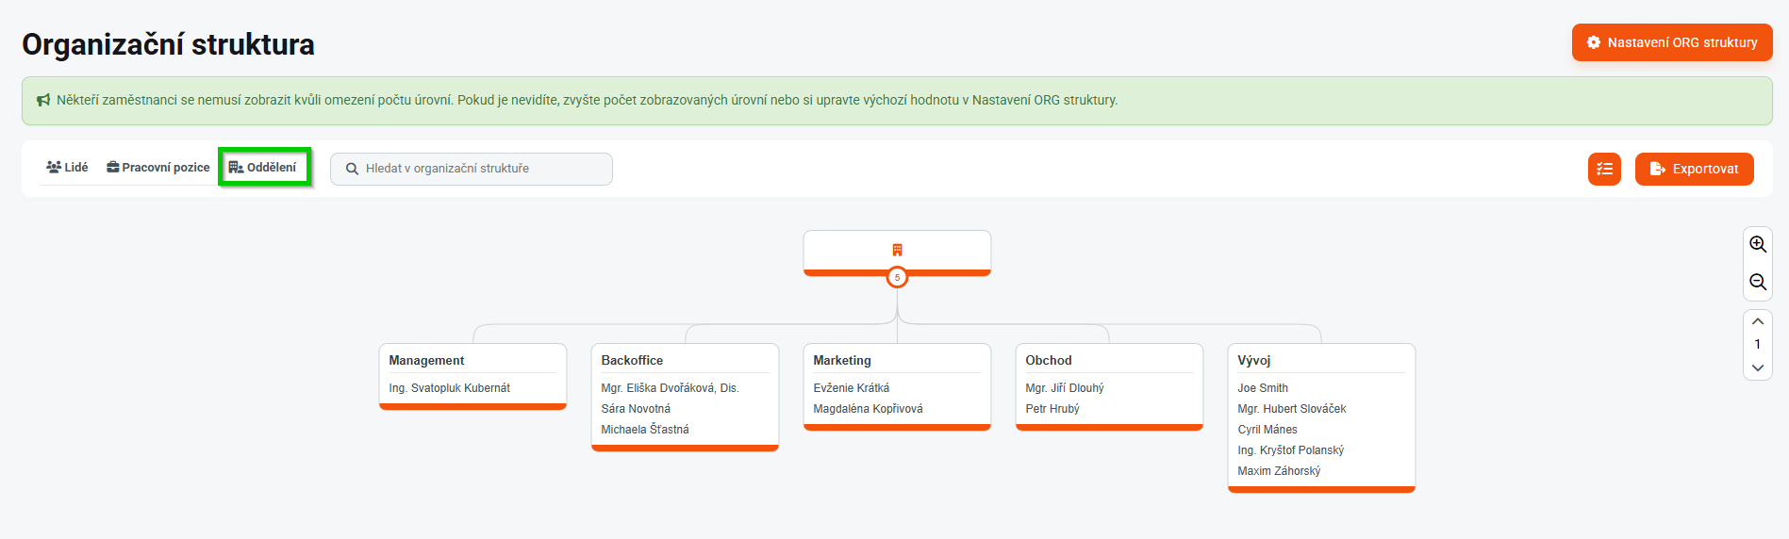
Task: Click the gear icon in settings button
Action: 1594,42
